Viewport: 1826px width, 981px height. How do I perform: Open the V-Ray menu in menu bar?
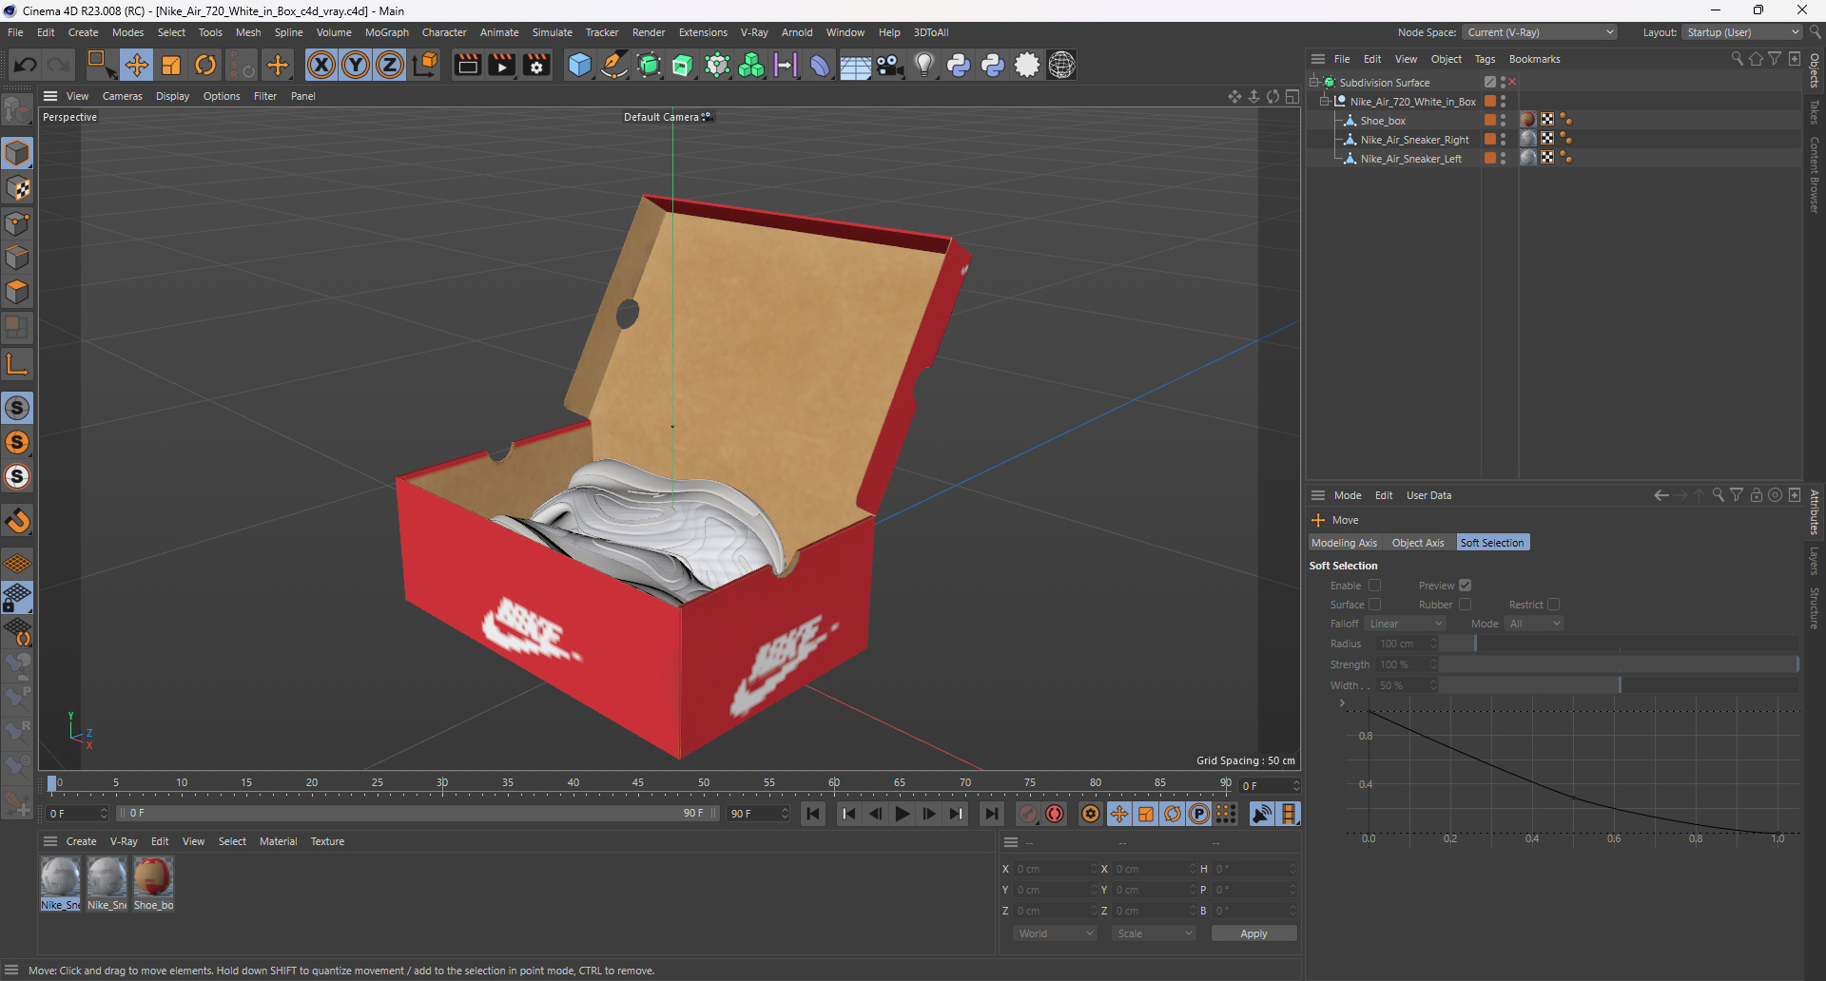(x=754, y=32)
